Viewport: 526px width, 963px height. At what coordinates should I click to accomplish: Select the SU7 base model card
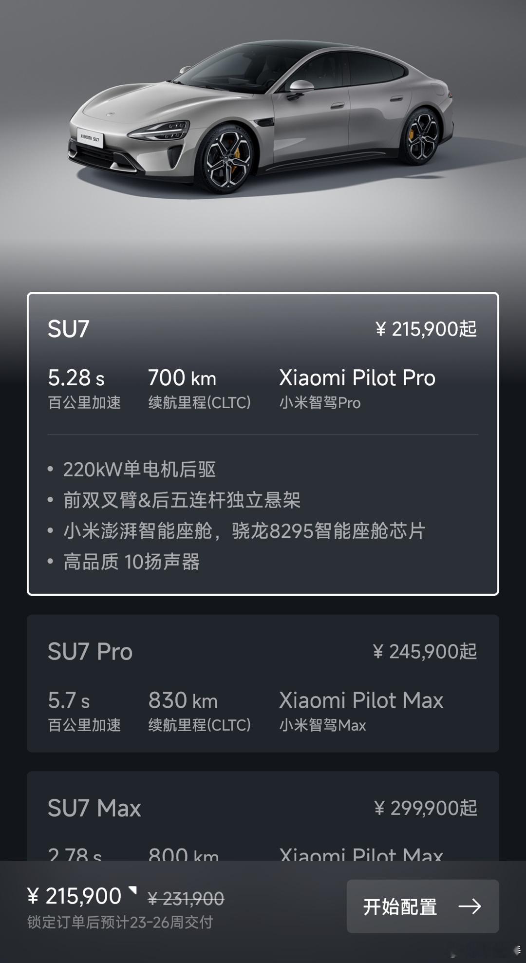tap(263, 444)
